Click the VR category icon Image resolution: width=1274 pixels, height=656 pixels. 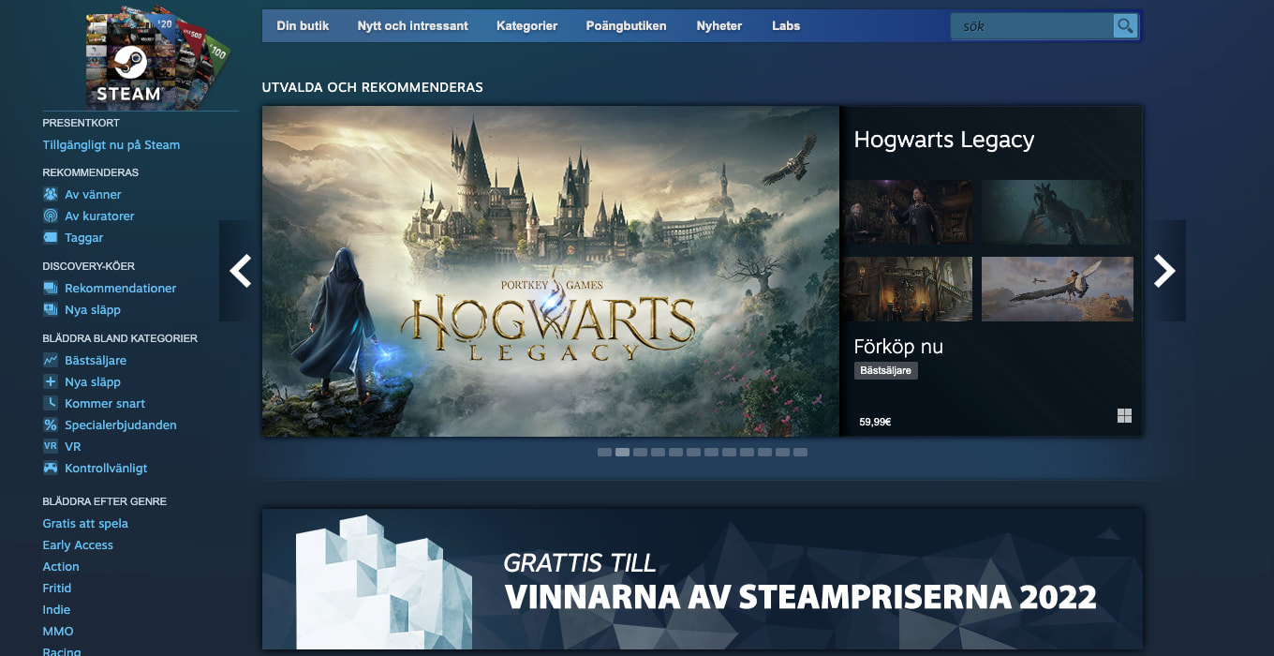(51, 446)
